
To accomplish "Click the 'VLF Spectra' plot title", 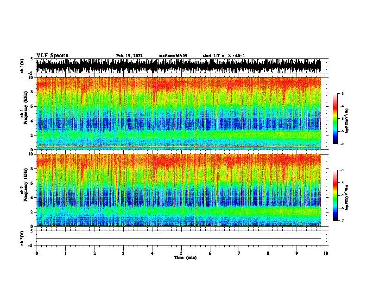I will 52,55.
